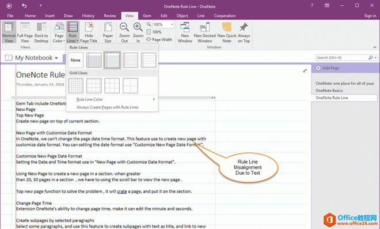Switch to Full Page View

coord(25,32)
